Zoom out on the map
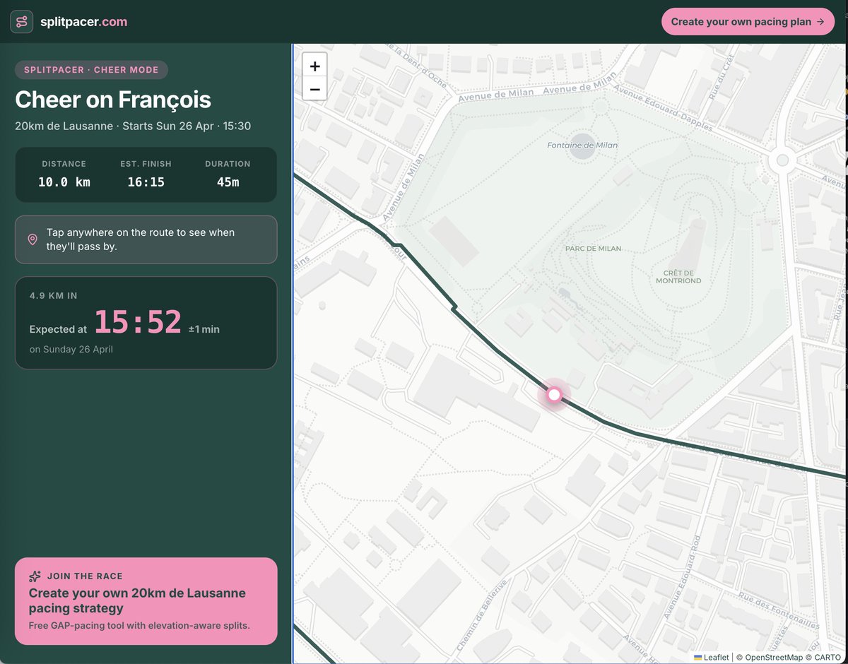848x664 pixels. point(314,89)
